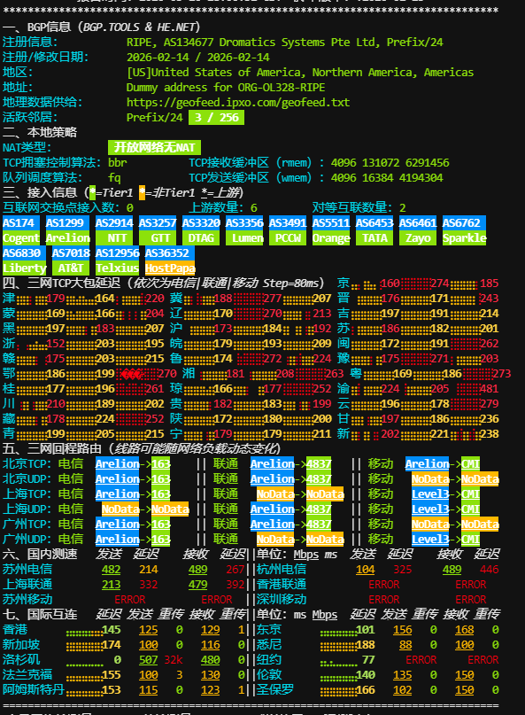Click the 洛杉矶 send speed 507
525x715 pixels.
(x=148, y=660)
